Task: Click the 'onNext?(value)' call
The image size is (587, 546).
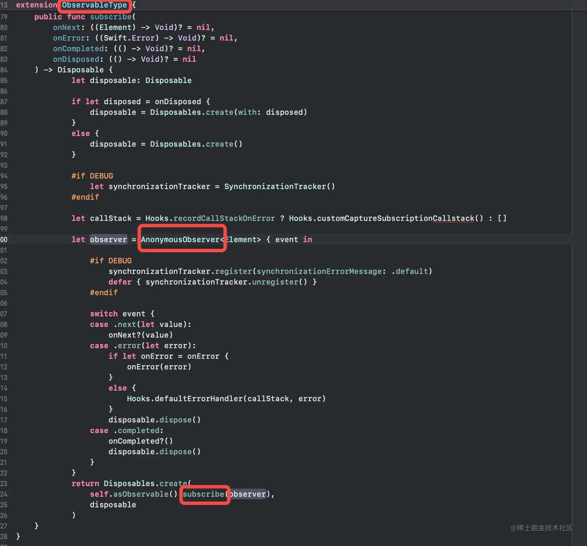Action: tap(141, 335)
